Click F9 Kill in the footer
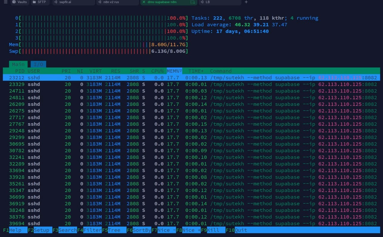 coord(213,230)
